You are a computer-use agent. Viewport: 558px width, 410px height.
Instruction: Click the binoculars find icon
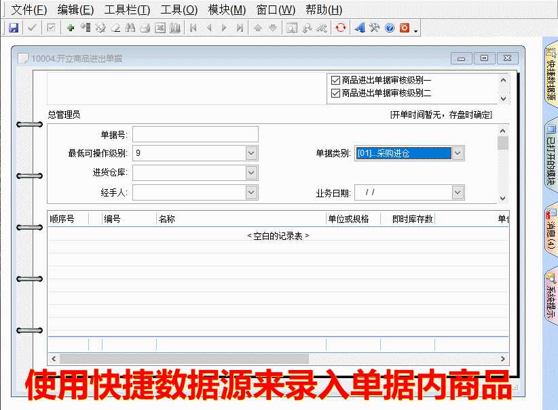point(130,28)
